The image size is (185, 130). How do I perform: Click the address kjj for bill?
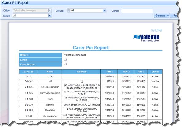click(x=82, y=81)
